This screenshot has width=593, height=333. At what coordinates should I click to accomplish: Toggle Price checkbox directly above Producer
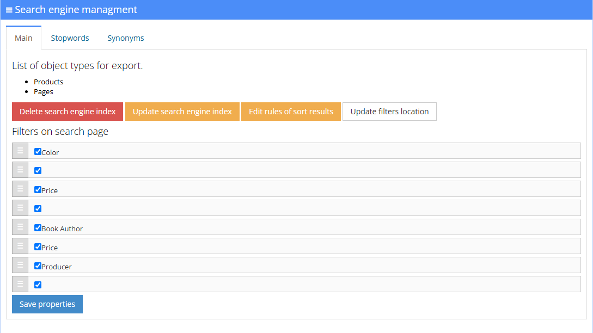click(38, 247)
